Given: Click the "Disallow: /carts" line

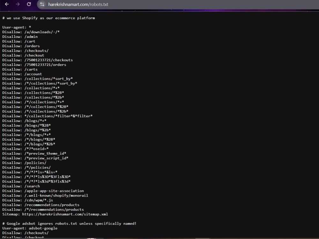Looking at the screenshot, I should pos(20,69).
